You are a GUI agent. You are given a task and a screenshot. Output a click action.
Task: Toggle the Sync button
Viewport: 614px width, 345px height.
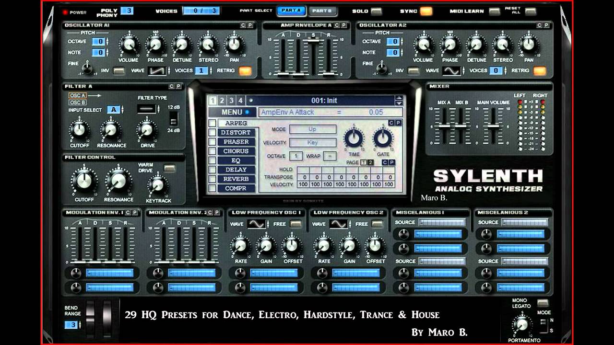click(426, 11)
